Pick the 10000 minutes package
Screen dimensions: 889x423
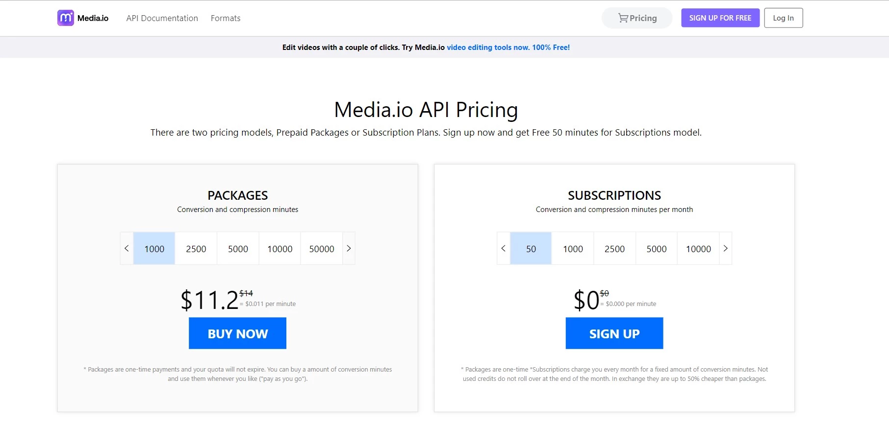(x=279, y=249)
